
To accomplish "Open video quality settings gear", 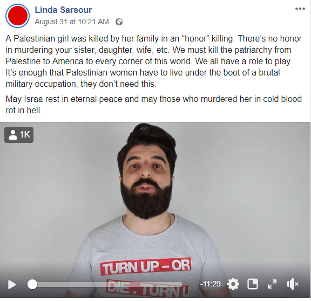I will click(233, 284).
